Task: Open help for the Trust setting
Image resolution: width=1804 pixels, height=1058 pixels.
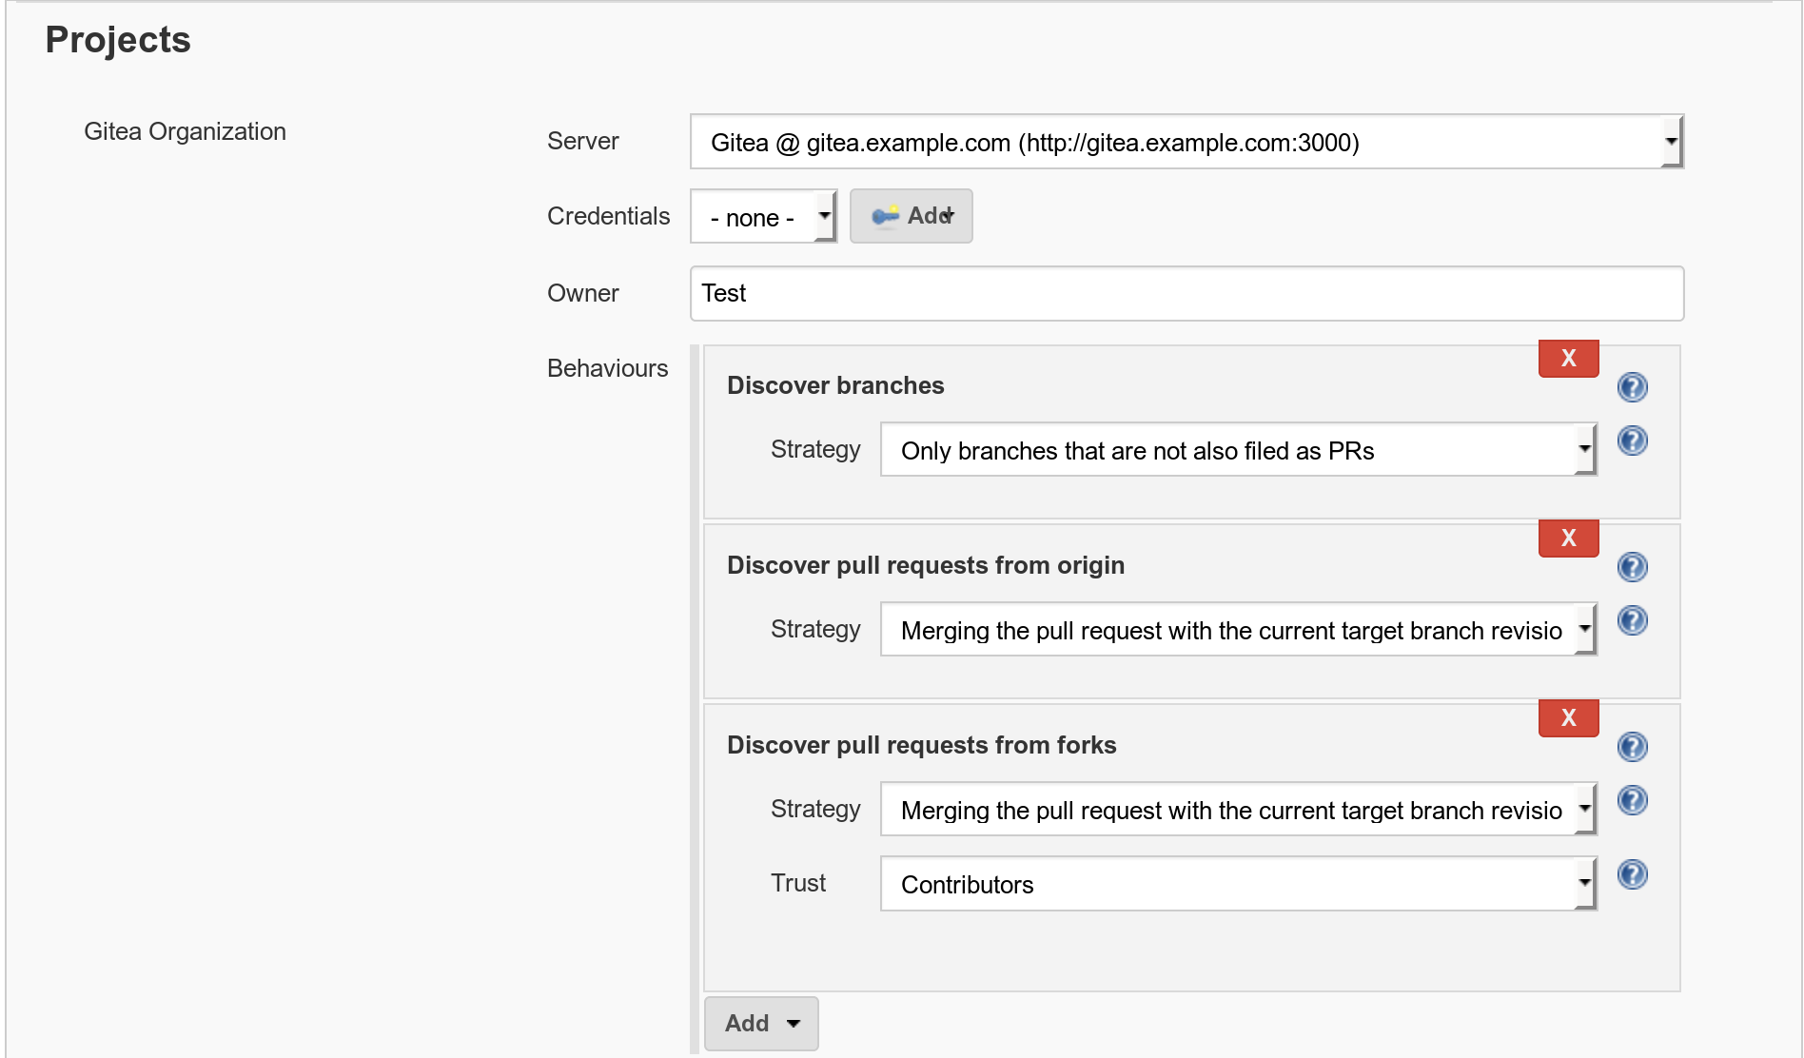Action: click(x=1632, y=874)
